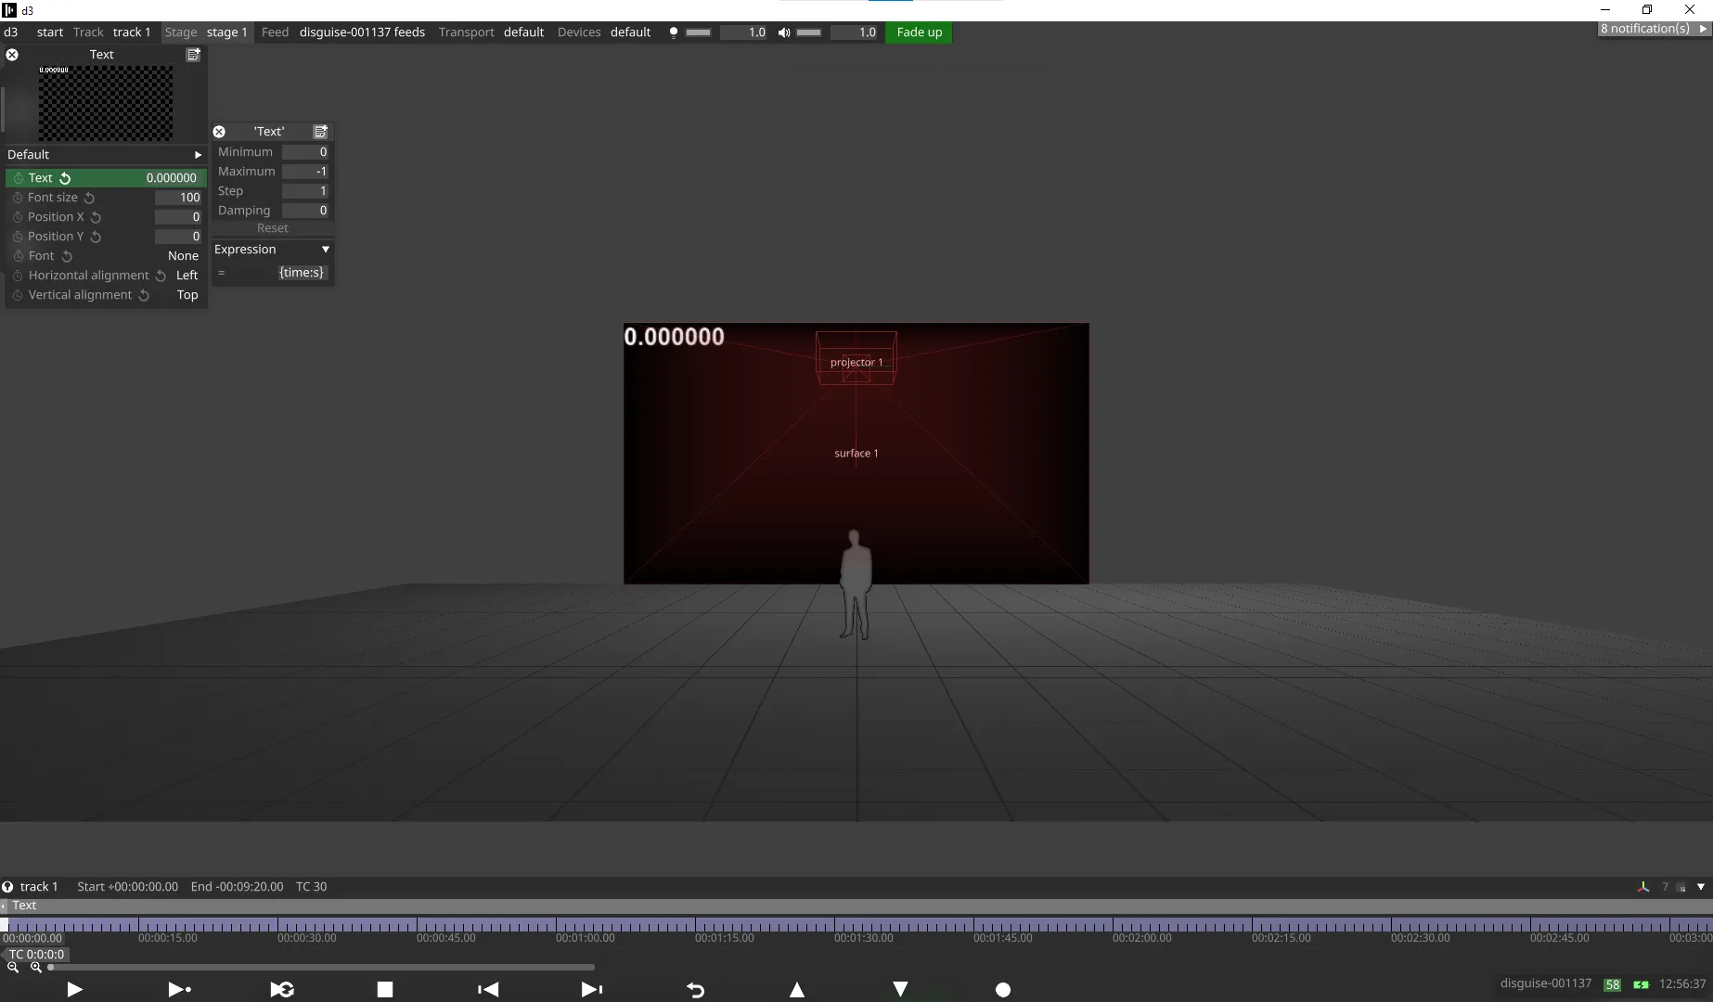Close the 'Text' expression properties panel
Screen dimensions: 1713x1002
219,132
